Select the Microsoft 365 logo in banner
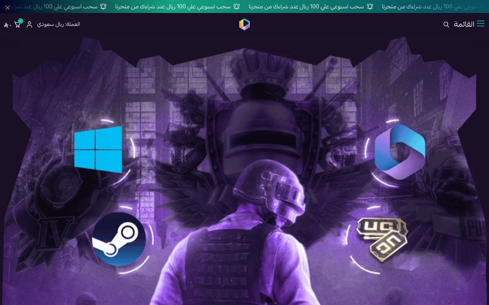The width and height of the screenshot is (489, 305). tap(400, 152)
